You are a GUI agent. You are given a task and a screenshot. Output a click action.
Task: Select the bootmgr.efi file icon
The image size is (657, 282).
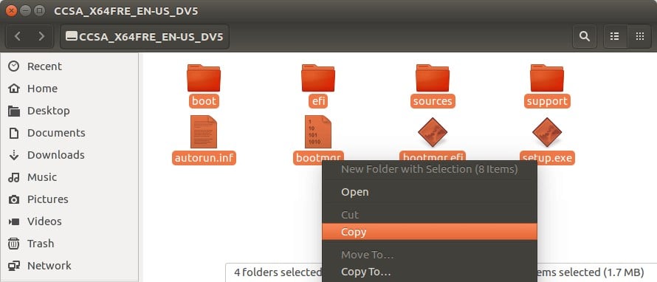433,132
